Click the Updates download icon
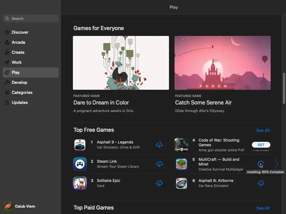 [x=7, y=103]
